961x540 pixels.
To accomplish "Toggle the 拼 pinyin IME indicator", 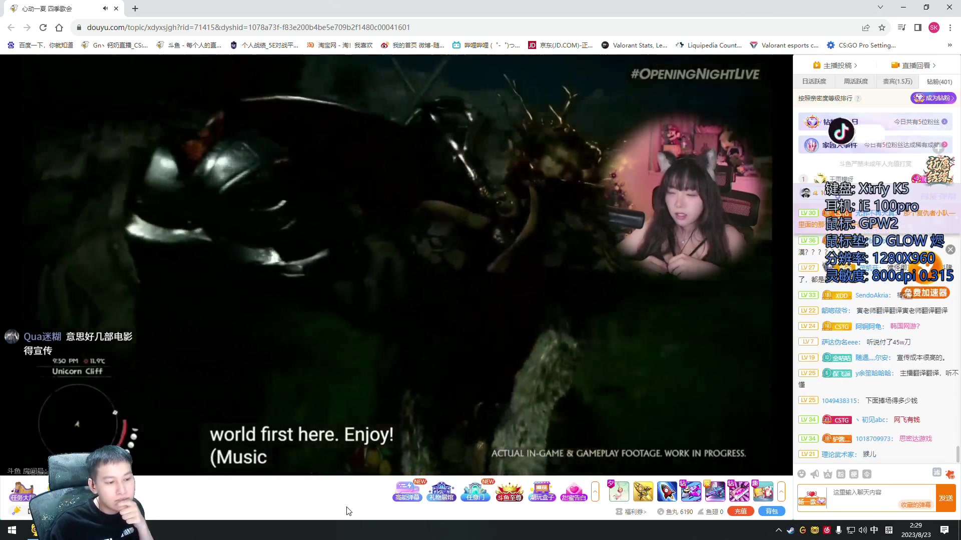I will point(889,530).
